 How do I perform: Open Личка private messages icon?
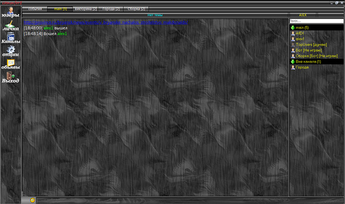pos(10,26)
